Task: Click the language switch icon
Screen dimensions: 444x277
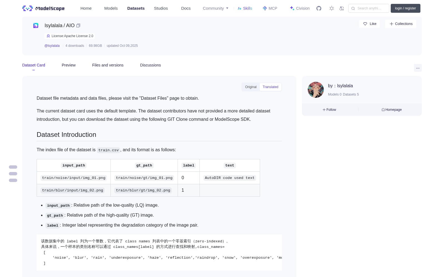Action: (342, 8)
